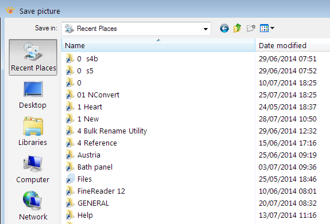
Task: Select the 'Help' name text
Action: tap(85, 215)
